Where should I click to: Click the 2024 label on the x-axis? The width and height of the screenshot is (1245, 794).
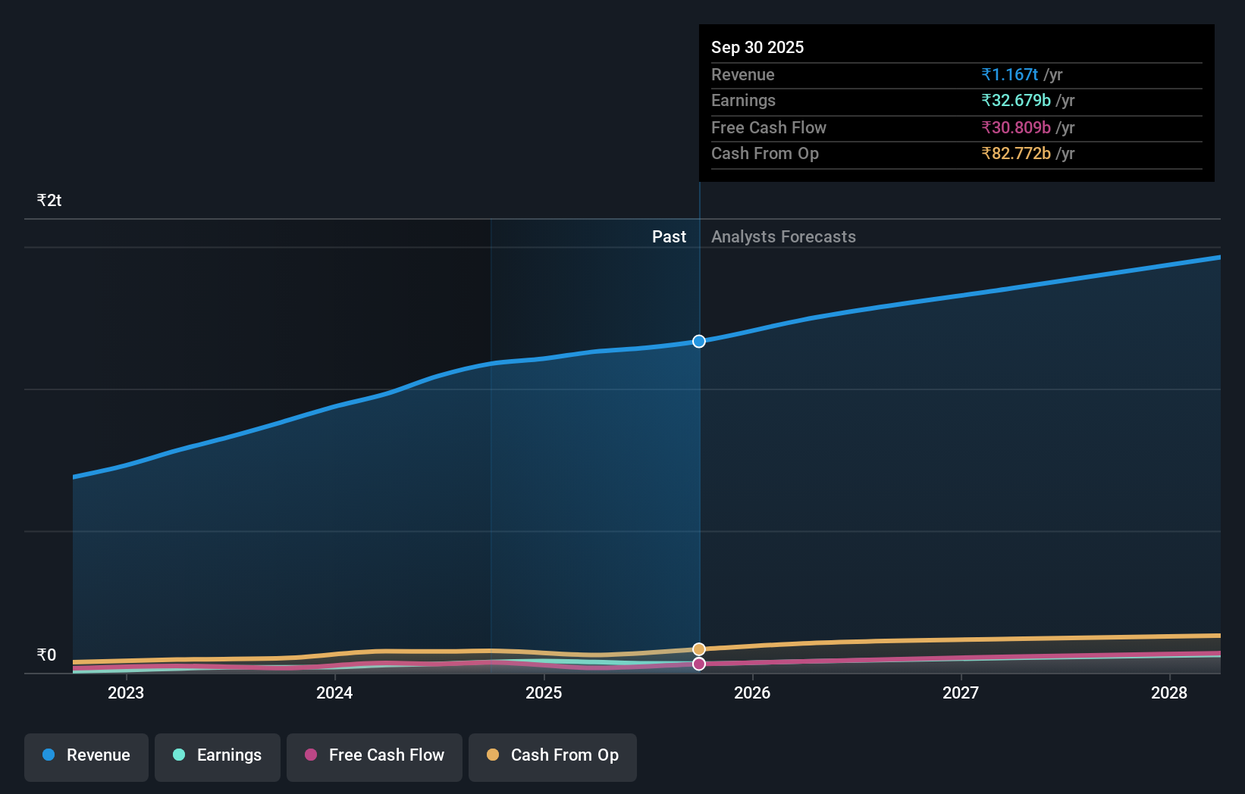pos(334,692)
